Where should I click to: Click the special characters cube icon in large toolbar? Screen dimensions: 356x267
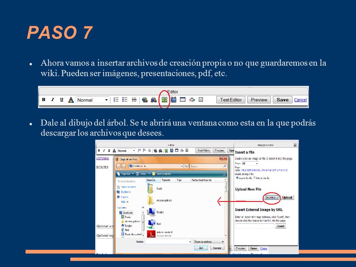coord(192,100)
